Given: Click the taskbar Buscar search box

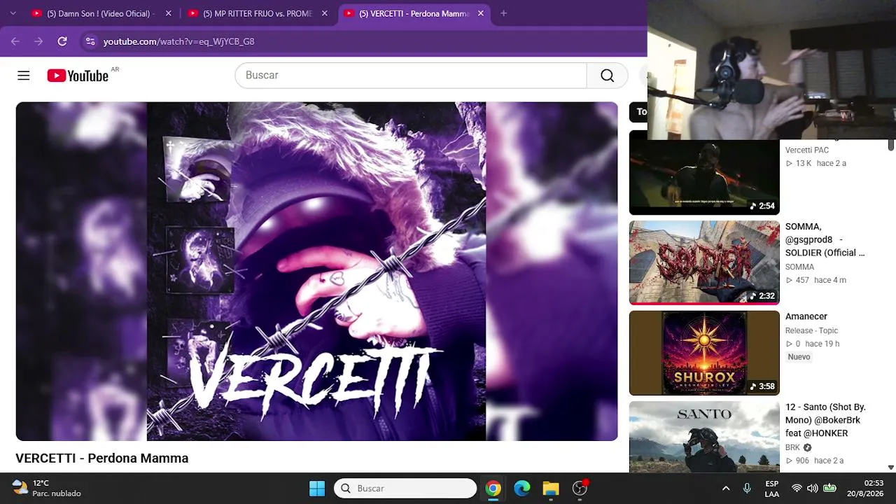Looking at the screenshot, I should click(405, 489).
